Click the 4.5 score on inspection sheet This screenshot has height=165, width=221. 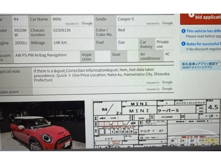coord(213,107)
